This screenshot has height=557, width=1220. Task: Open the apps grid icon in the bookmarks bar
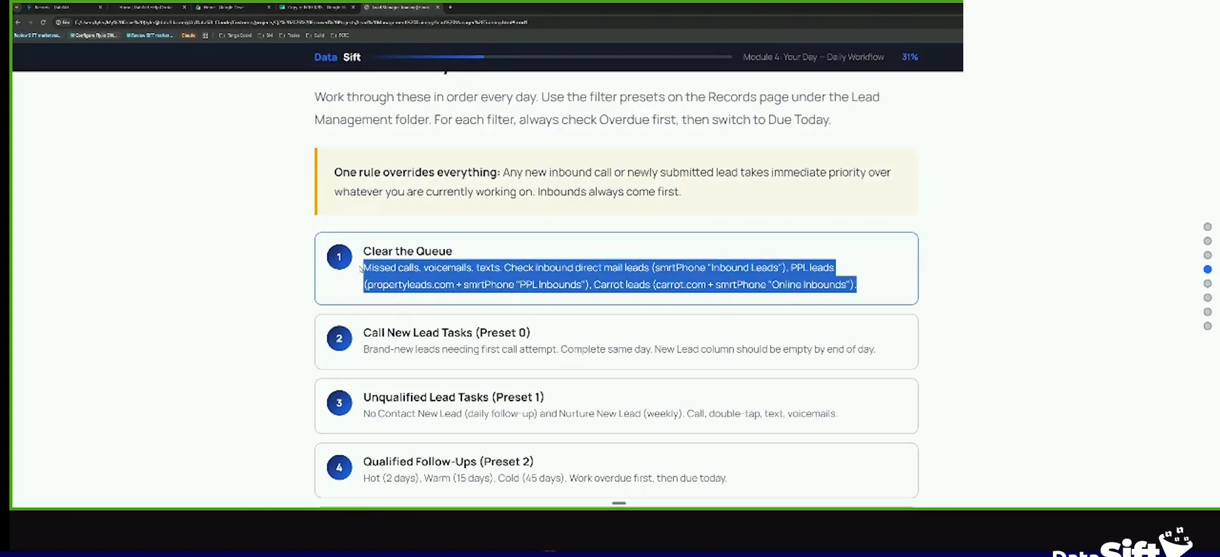point(205,36)
